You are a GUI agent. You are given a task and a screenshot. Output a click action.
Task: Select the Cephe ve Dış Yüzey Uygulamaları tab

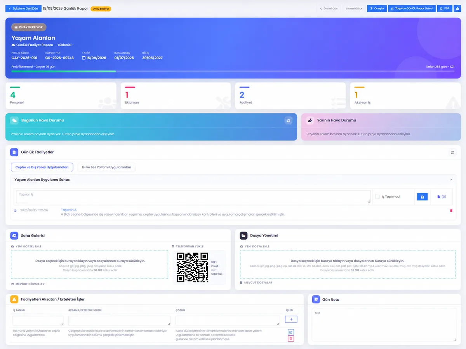click(42, 168)
